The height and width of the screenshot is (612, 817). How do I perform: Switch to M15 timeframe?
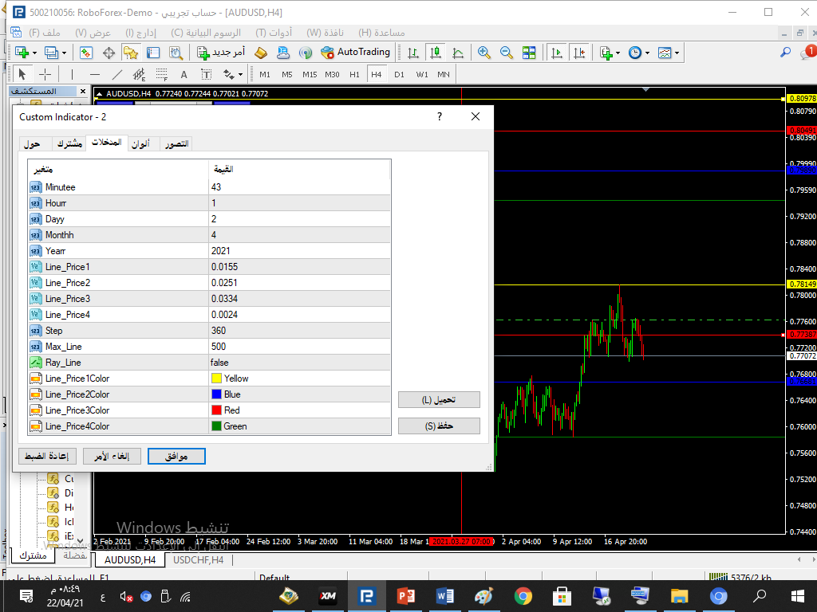tap(310, 74)
